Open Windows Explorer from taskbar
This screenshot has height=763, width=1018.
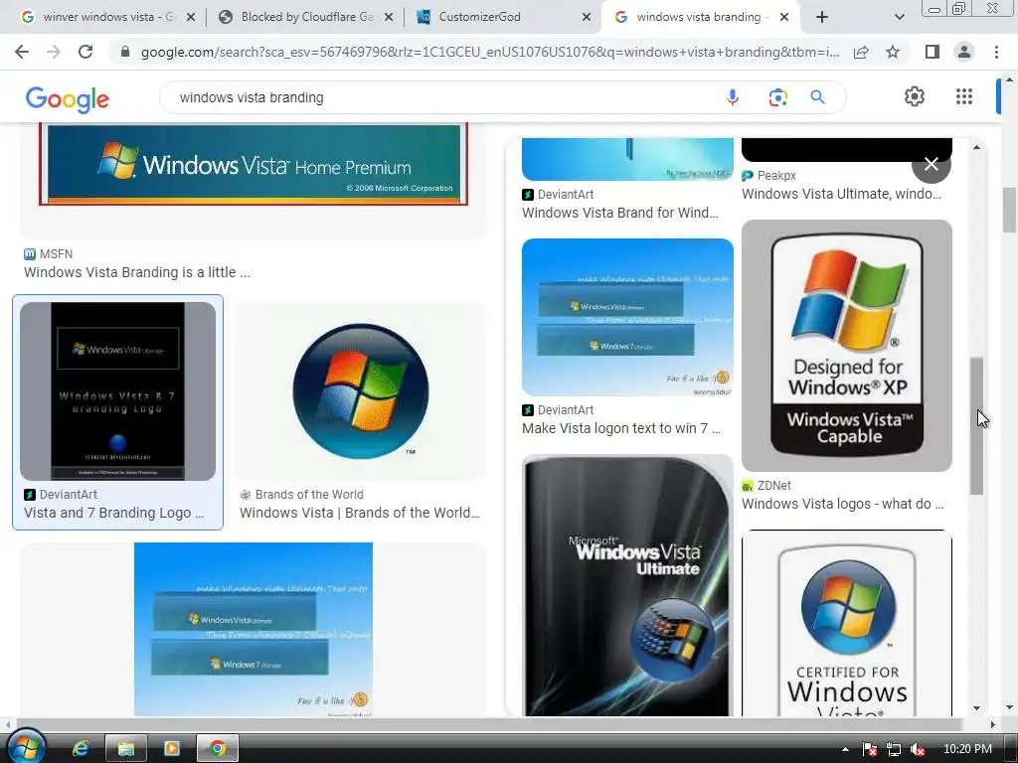[x=126, y=749]
